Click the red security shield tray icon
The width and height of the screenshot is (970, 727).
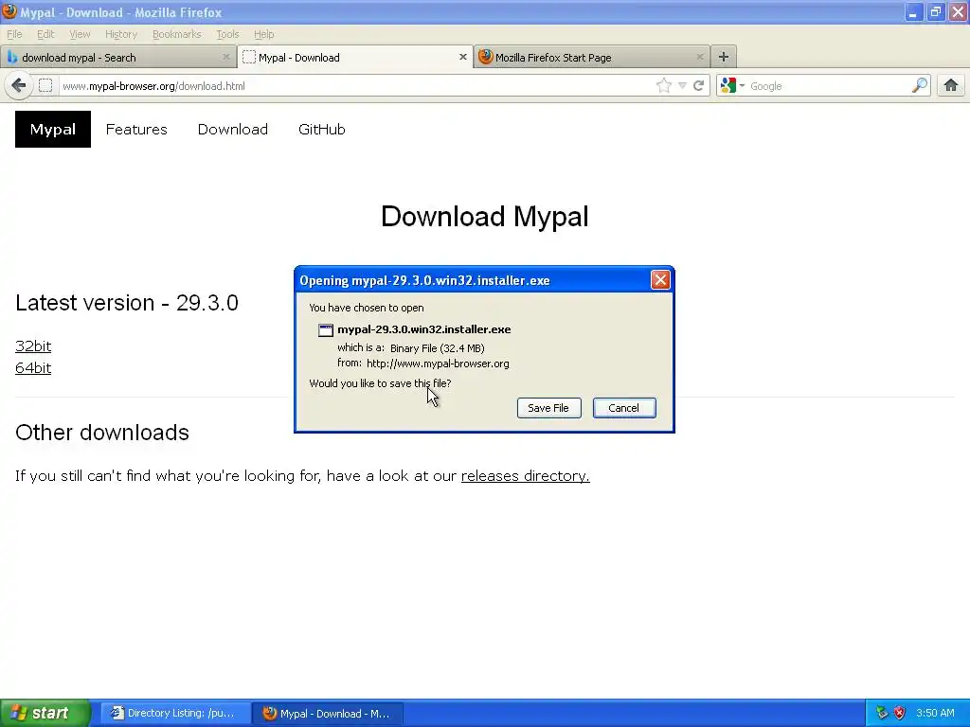(900, 713)
